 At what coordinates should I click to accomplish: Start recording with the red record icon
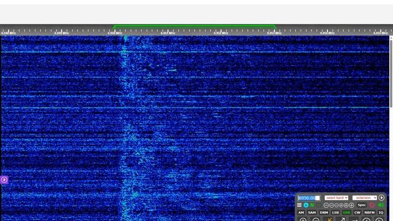tap(372, 205)
